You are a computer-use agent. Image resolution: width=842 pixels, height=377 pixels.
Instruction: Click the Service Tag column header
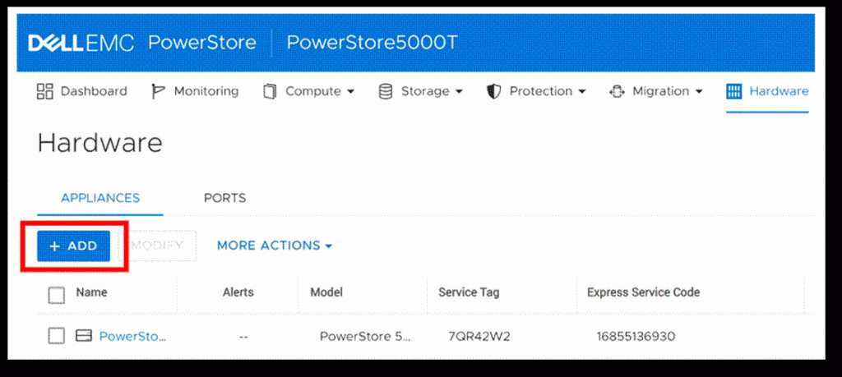[x=469, y=292]
